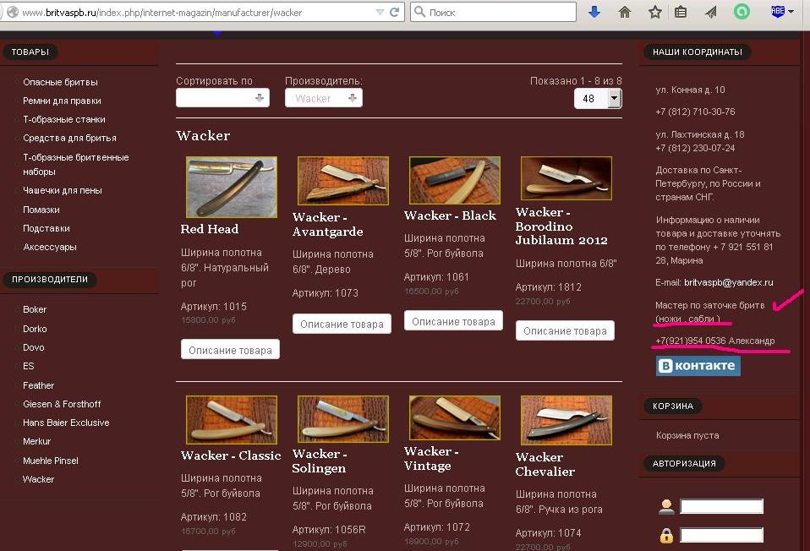Click the browser downloads arrow icon

594,13
